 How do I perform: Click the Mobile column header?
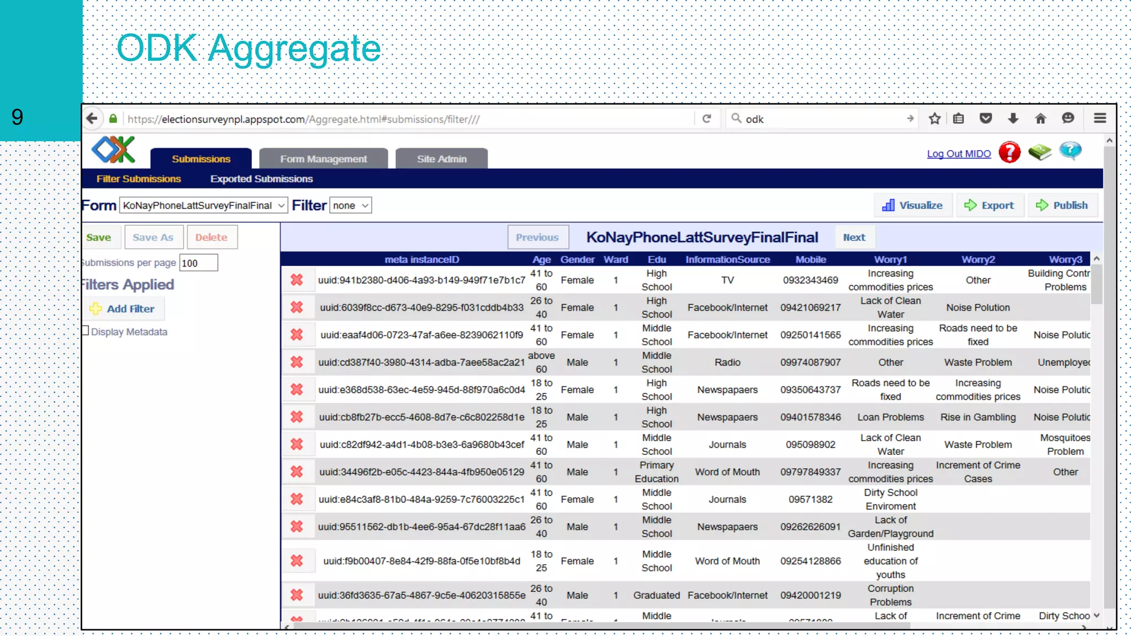tap(811, 259)
